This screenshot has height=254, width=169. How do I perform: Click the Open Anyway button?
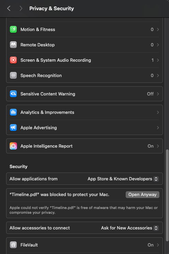coord(142,195)
